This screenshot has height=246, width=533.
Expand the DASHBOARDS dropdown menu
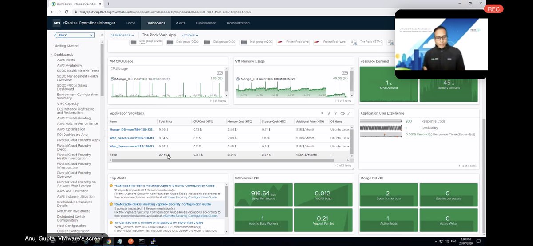coord(122,35)
